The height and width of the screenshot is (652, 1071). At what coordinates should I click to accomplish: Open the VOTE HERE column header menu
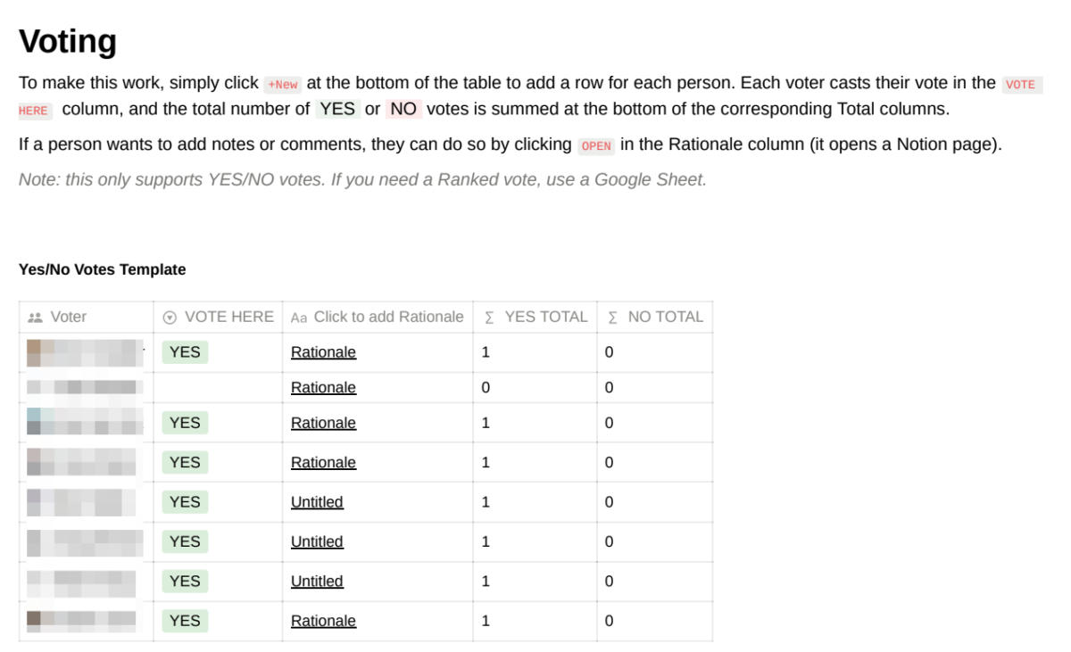point(228,317)
